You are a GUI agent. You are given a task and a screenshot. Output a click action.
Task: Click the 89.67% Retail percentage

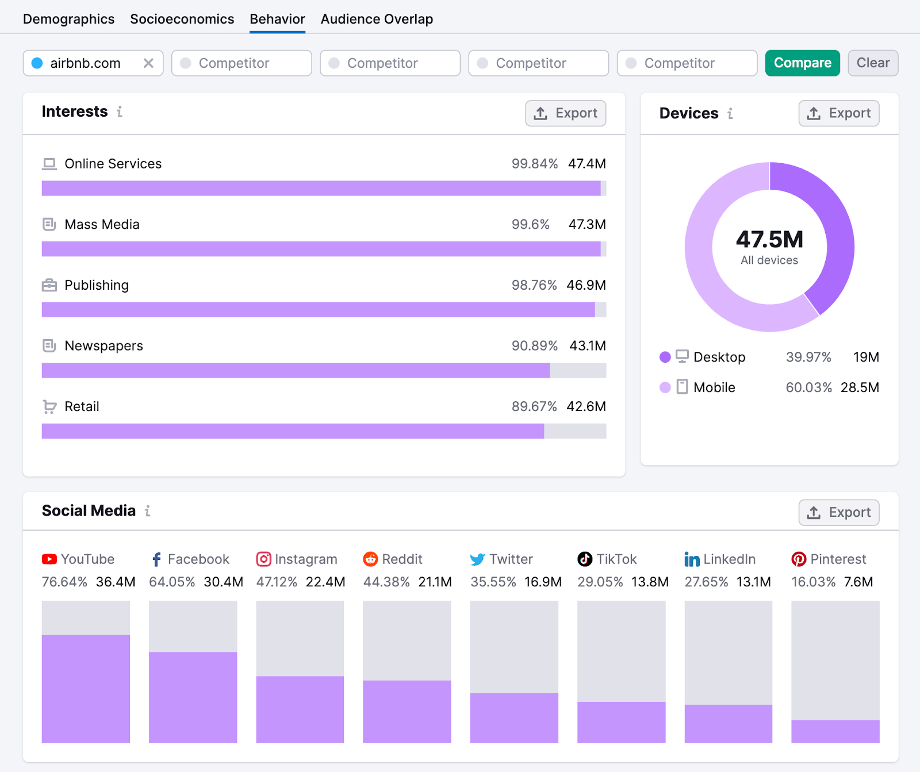click(x=534, y=406)
